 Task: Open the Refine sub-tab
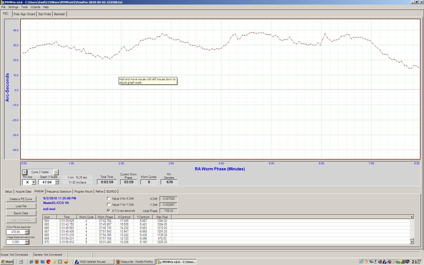[99, 192]
